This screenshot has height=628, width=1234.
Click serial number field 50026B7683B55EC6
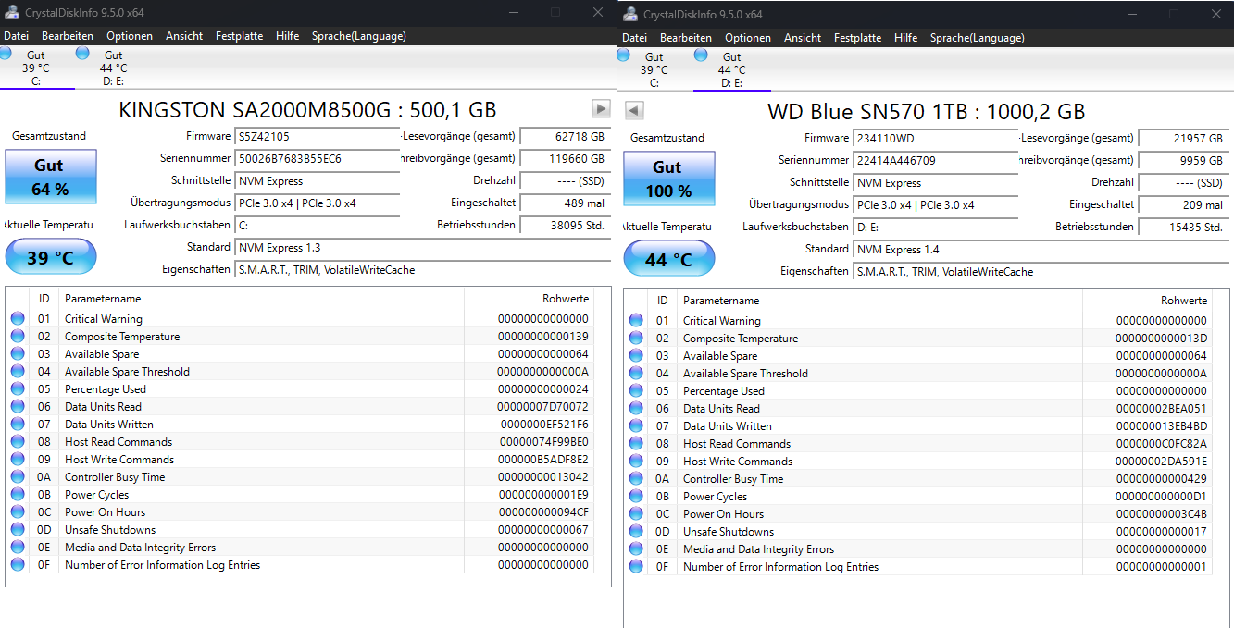318,159
